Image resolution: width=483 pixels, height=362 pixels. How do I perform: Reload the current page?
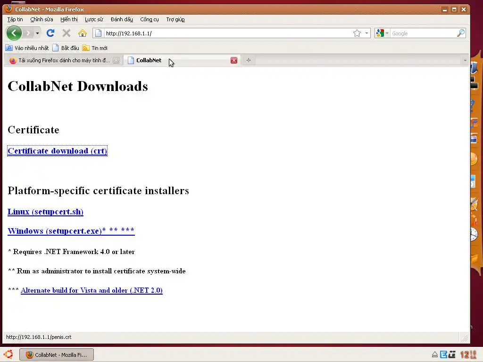pyautogui.click(x=50, y=33)
